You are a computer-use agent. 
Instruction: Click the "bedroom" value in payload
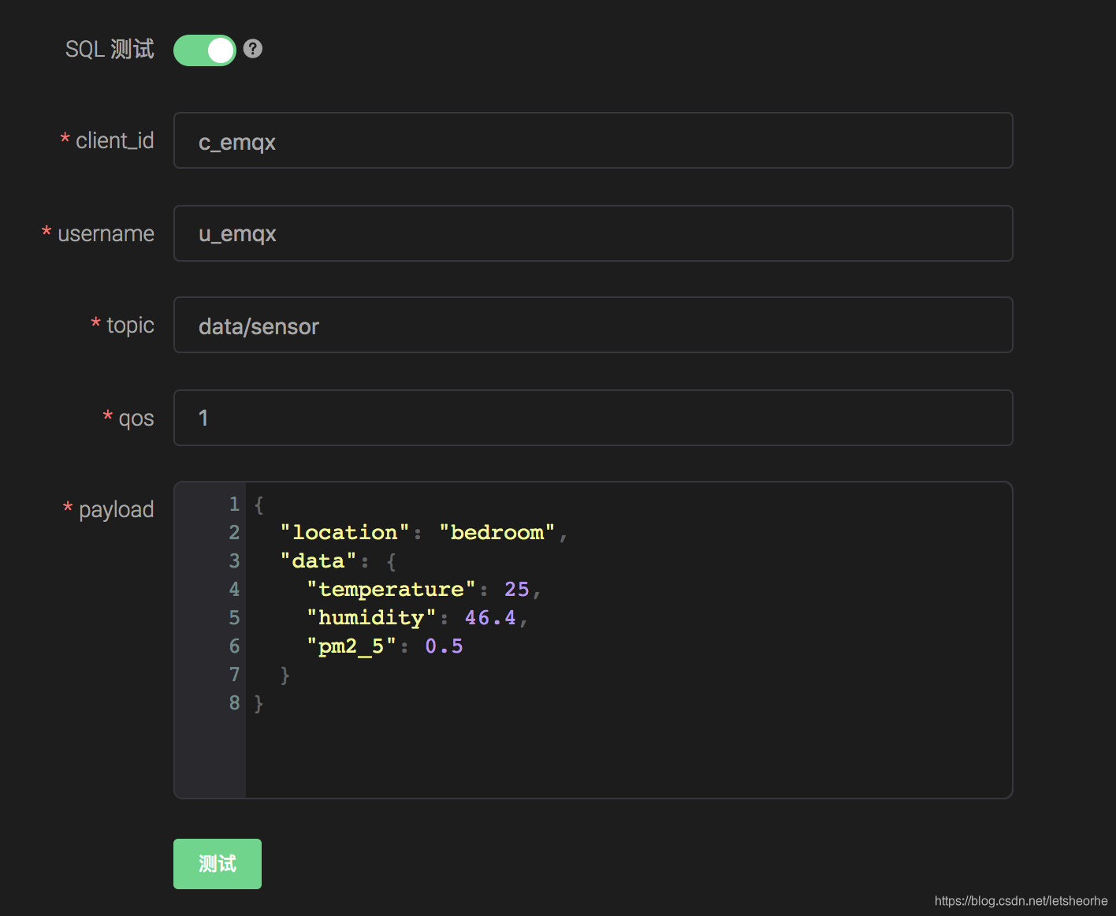tap(497, 533)
